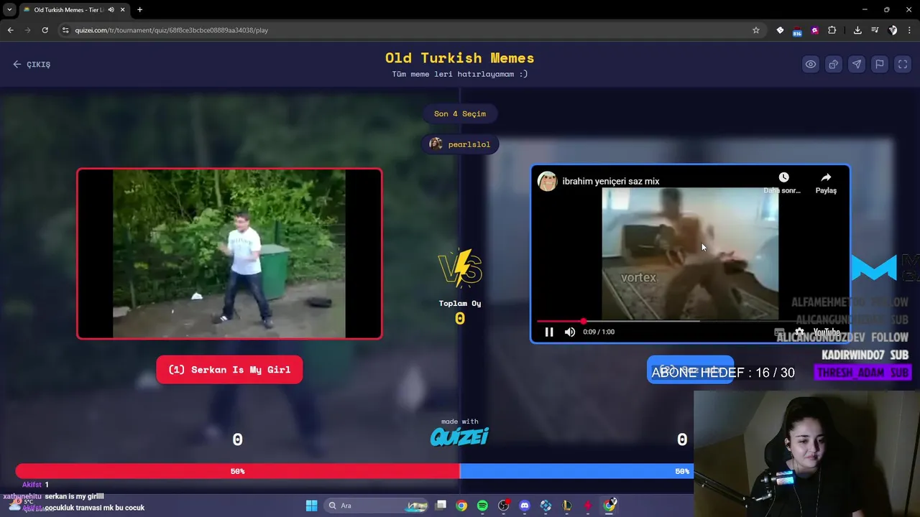Mute the YouTube video volume
Image resolution: width=920 pixels, height=517 pixels.
(570, 332)
